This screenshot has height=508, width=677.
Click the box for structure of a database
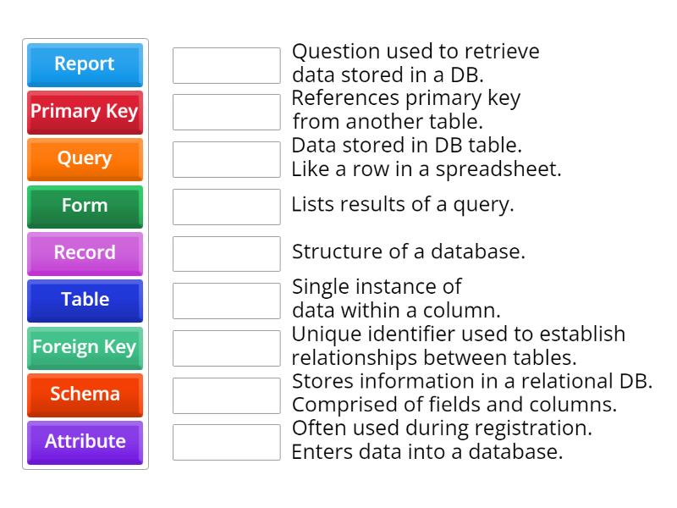225,251
